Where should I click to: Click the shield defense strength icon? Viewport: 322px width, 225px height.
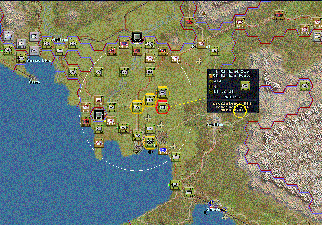click(211, 87)
